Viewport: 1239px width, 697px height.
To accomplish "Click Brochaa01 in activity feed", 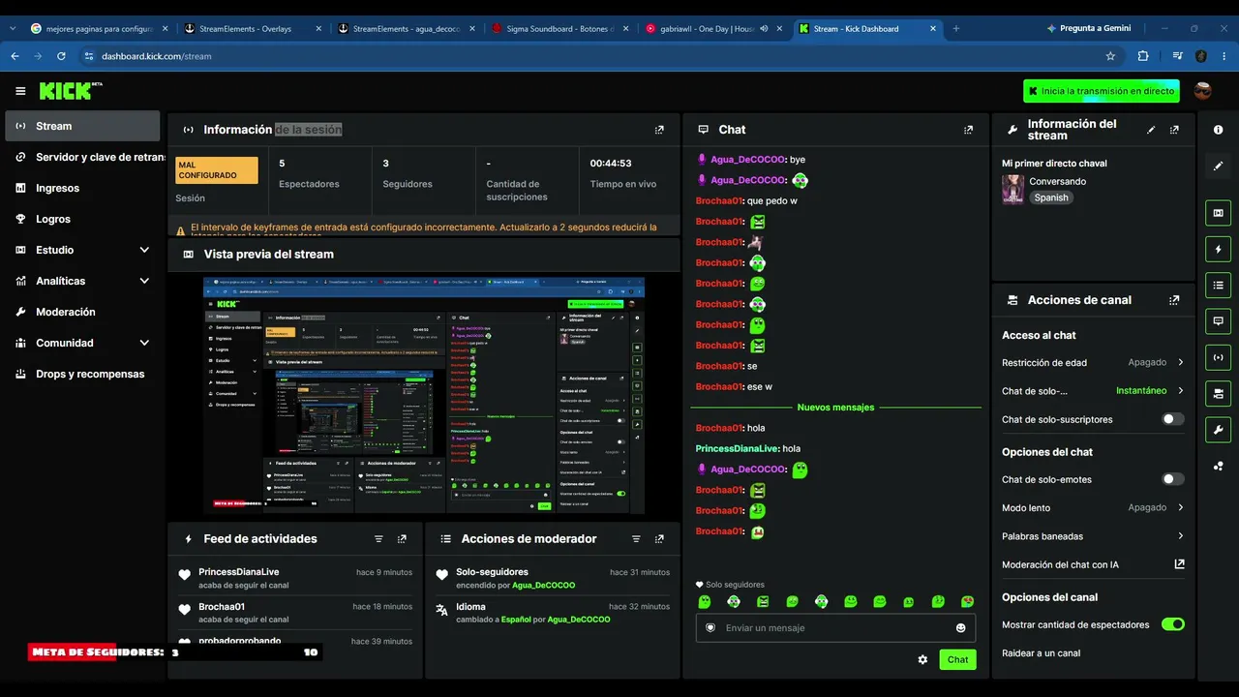I will (x=222, y=607).
